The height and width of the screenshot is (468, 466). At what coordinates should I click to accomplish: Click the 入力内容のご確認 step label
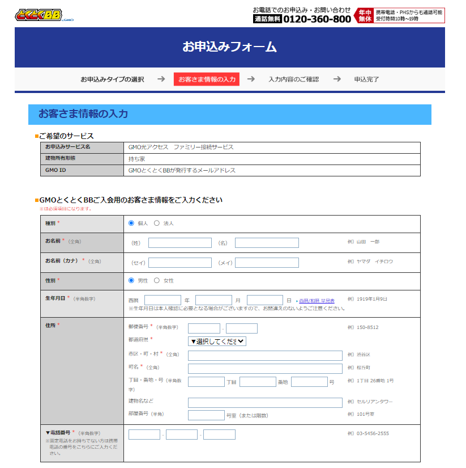point(293,79)
